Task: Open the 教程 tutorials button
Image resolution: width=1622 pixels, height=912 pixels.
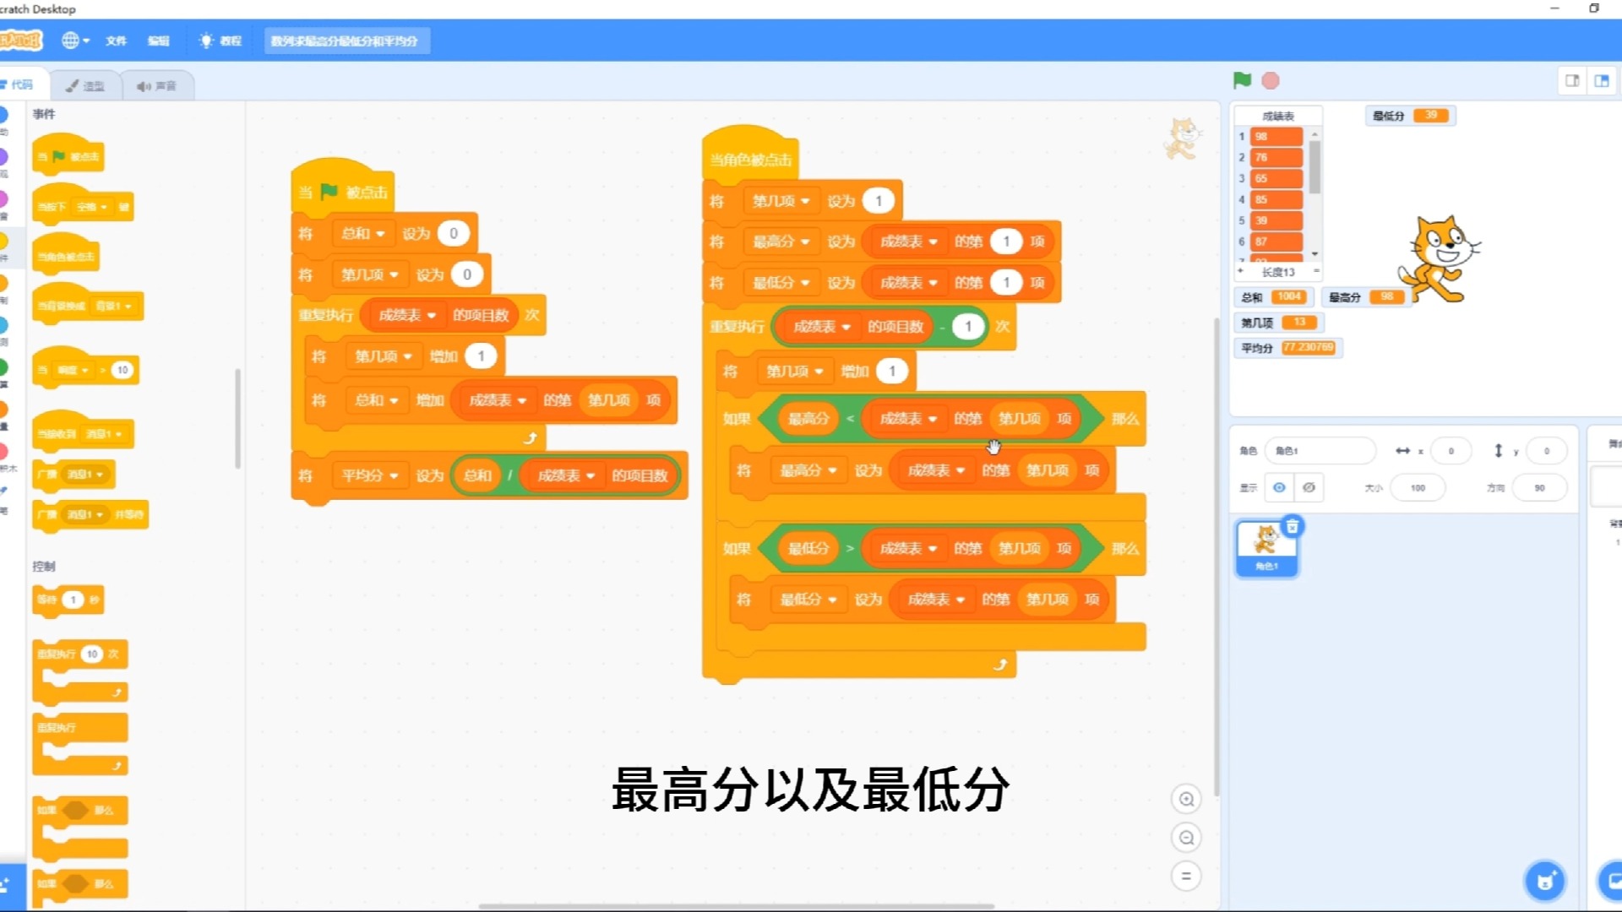Action: tap(221, 41)
